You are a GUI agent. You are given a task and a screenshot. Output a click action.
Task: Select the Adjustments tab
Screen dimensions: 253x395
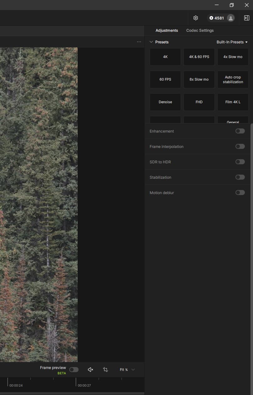pyautogui.click(x=167, y=30)
